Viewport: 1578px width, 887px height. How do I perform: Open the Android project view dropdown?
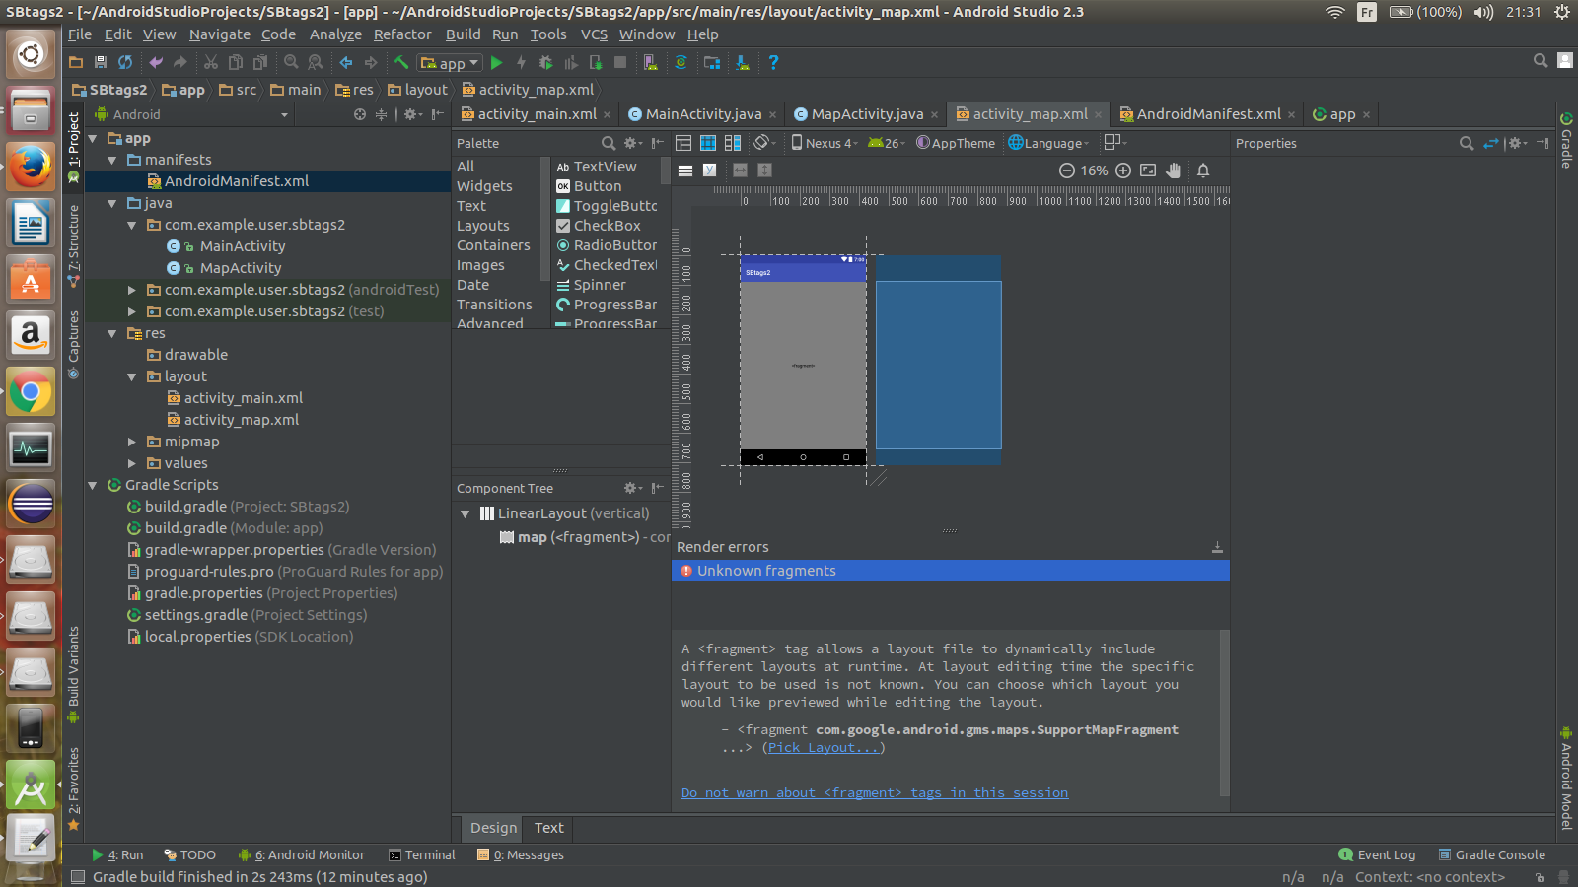(192, 114)
